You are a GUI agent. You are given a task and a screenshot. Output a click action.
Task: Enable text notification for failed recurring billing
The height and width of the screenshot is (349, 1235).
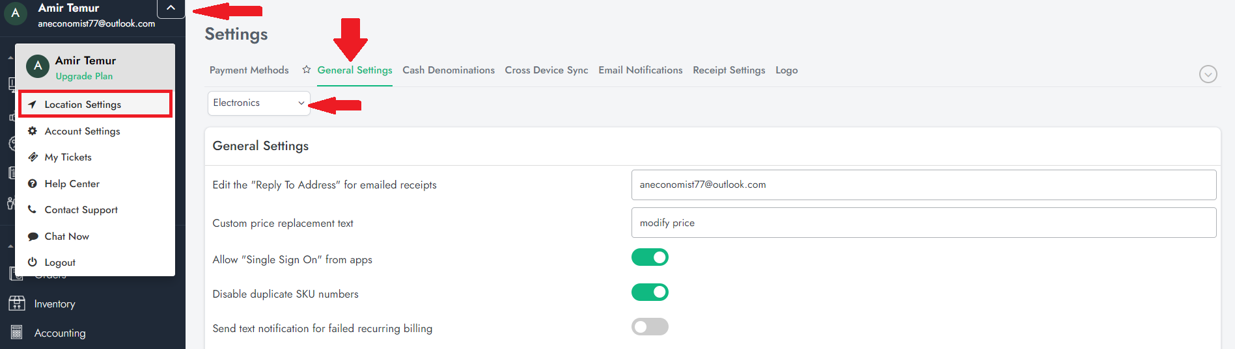tap(649, 327)
